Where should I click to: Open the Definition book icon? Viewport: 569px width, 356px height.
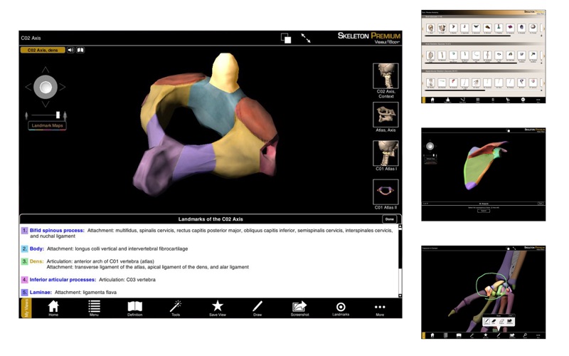click(x=134, y=308)
